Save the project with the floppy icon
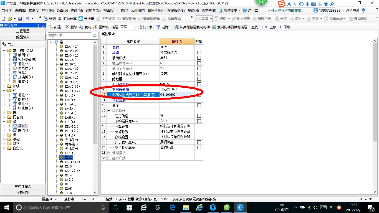Image resolution: width=379 pixels, height=213 pixels. coord(20,19)
